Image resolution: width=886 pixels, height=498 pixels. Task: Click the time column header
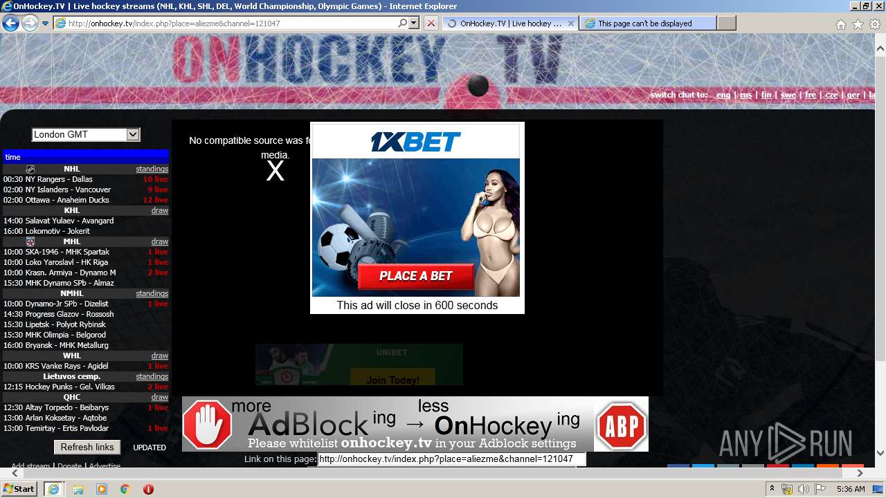(86, 157)
